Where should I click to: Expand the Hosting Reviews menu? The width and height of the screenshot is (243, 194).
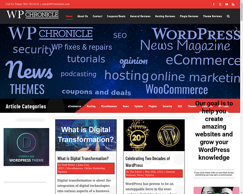coord(166,17)
